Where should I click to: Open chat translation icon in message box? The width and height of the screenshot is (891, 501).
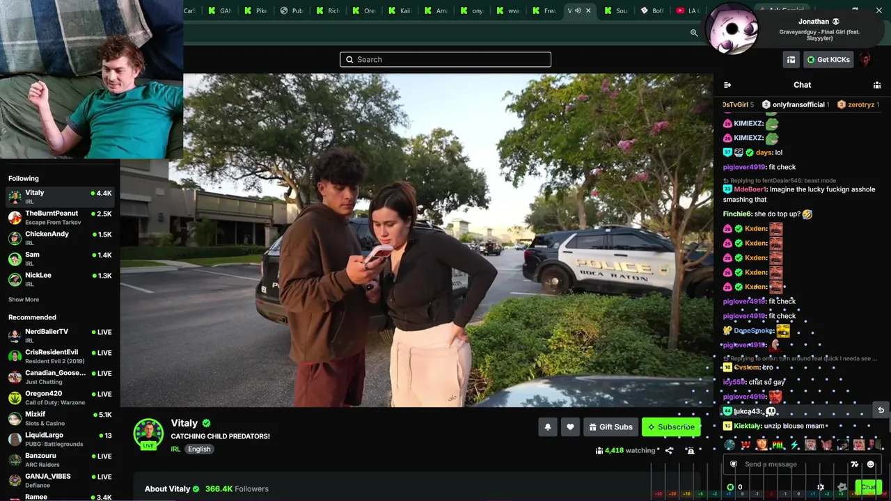[855, 464]
